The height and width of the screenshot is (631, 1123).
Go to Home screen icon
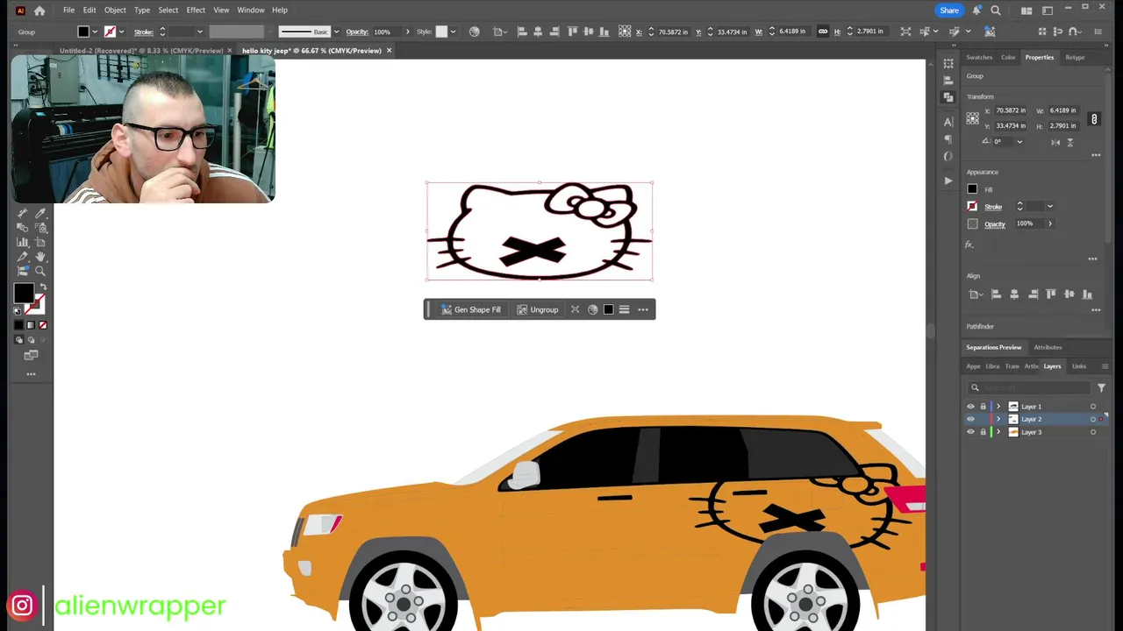coord(39,11)
